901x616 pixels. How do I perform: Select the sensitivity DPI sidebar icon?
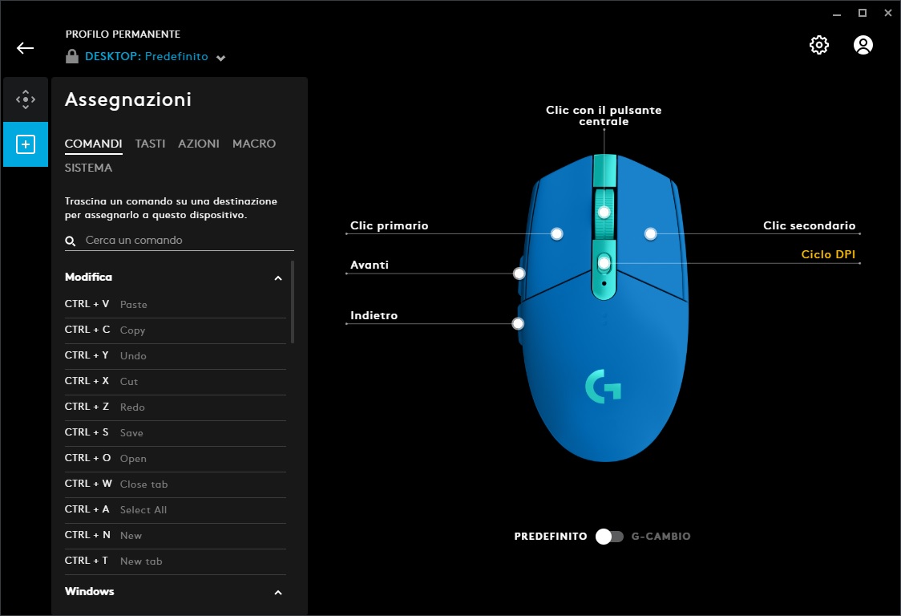pos(26,99)
